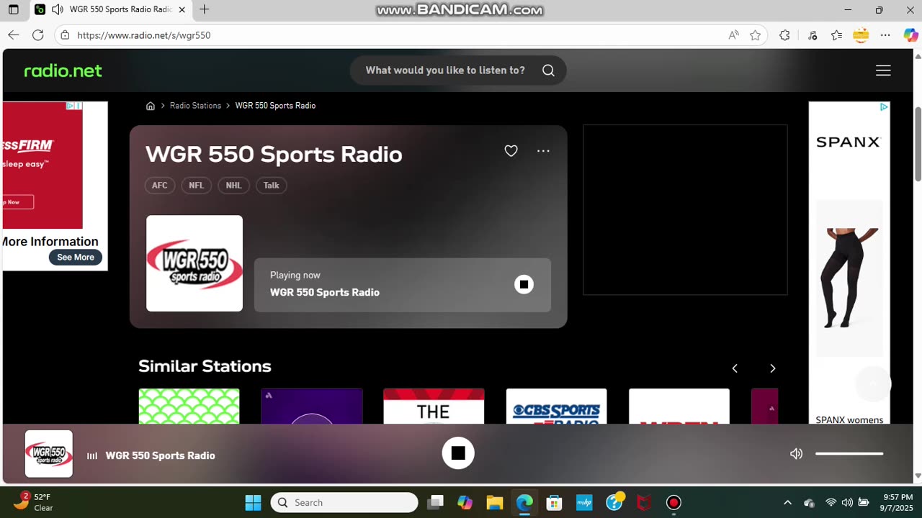Image resolution: width=922 pixels, height=518 pixels.
Task: Toggle Read aloud icon in address bar
Action: (x=733, y=35)
